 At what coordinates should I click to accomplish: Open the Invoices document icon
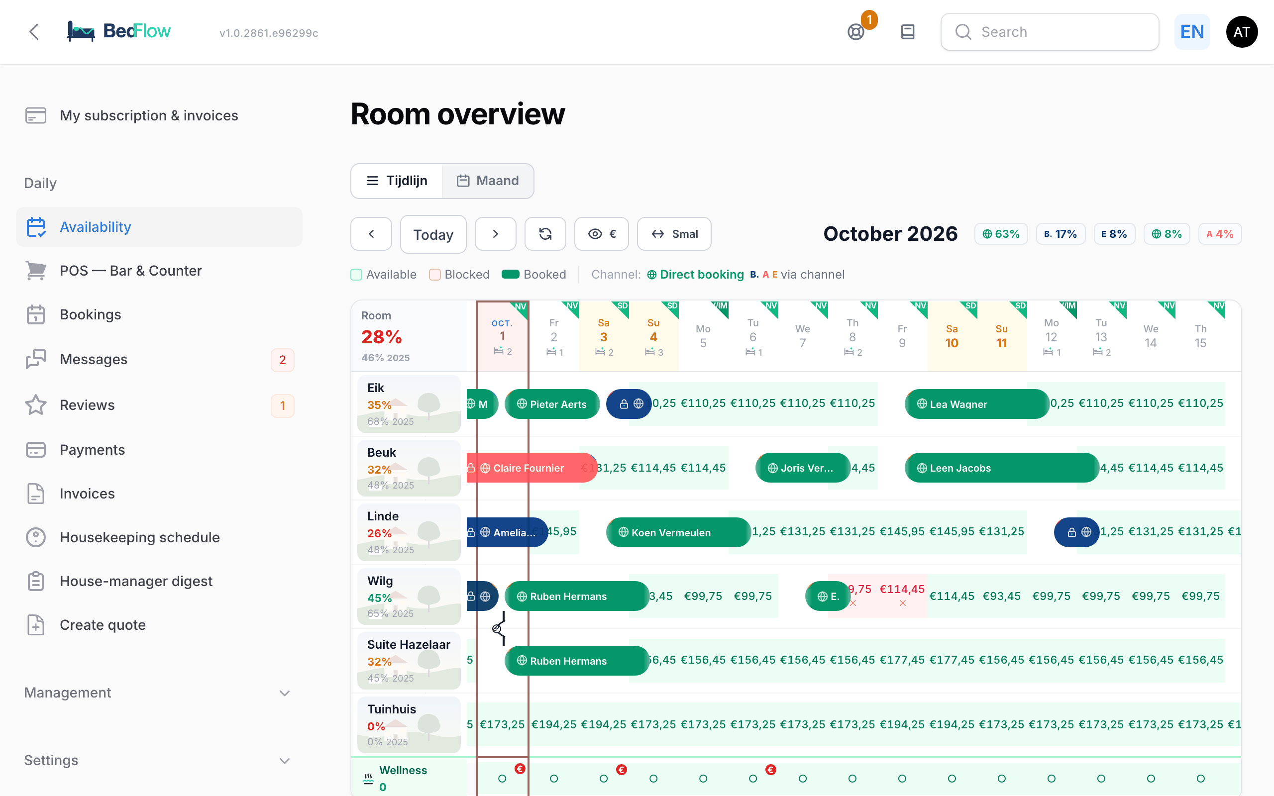point(36,494)
